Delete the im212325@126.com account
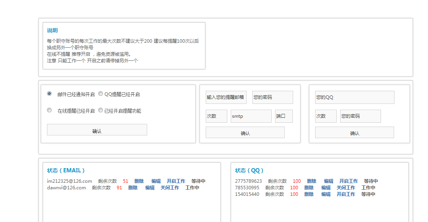Screen dimensions: 428x222 (139, 181)
